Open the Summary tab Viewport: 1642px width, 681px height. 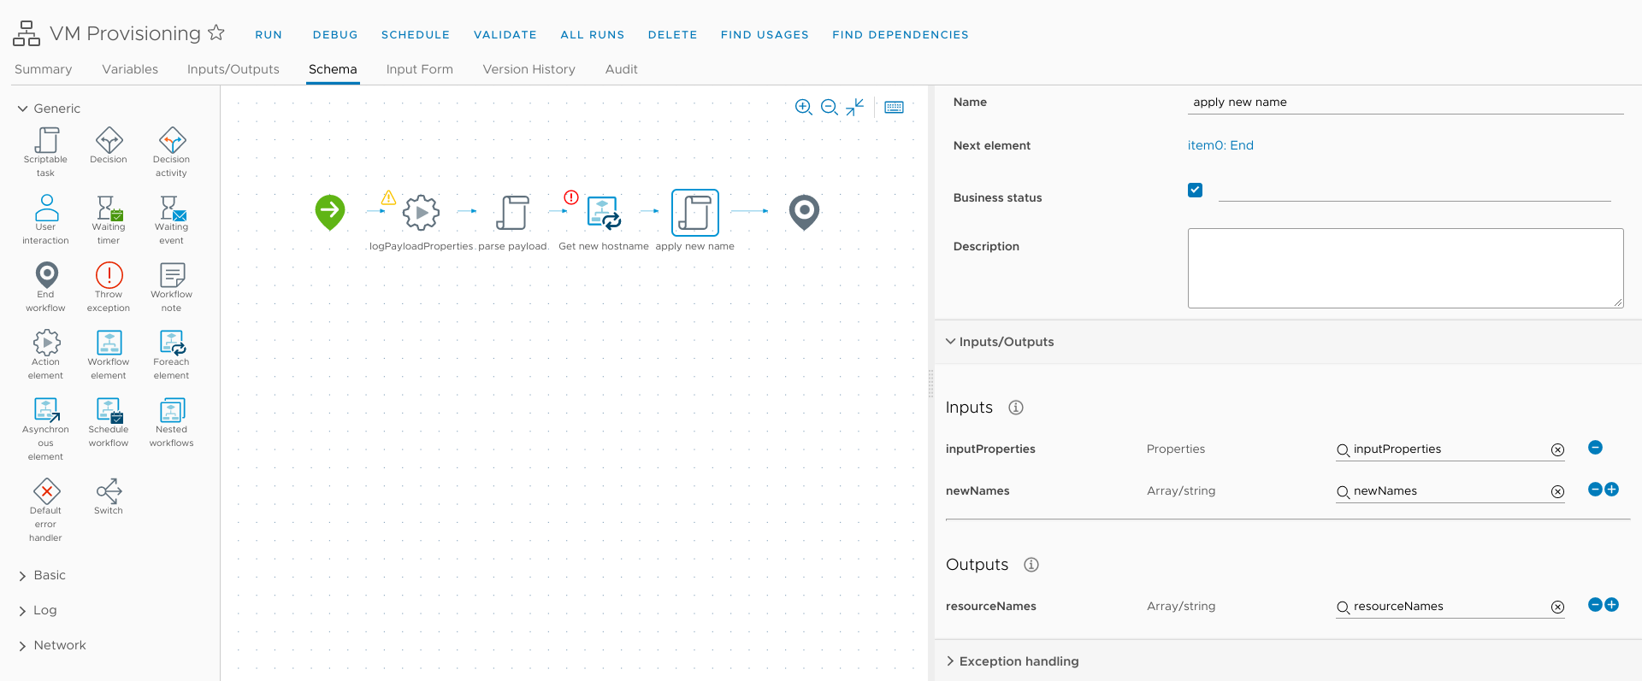coord(43,69)
